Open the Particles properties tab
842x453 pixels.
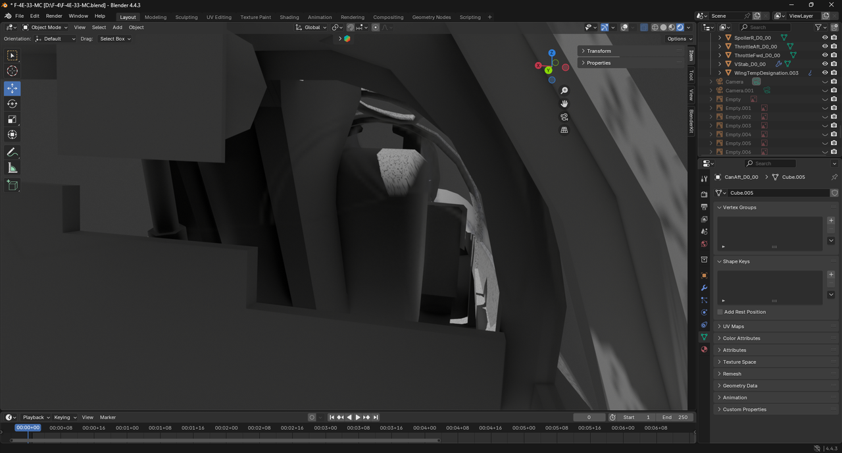[x=704, y=300]
